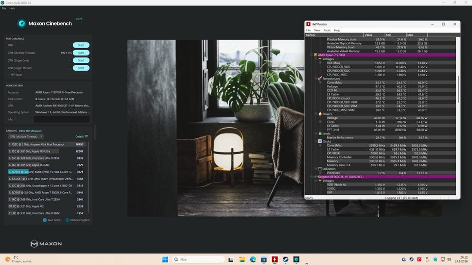This screenshot has width=472, height=265.
Task: Collapse the AMD Ryzen 7 9700X tree node
Action: click(x=312, y=55)
